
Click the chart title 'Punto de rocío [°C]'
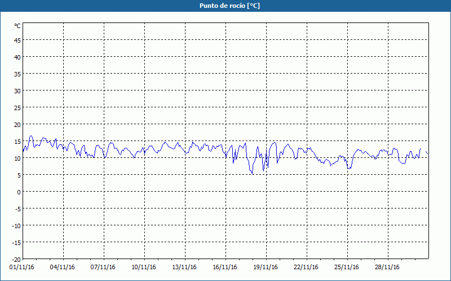pyautogui.click(x=229, y=6)
